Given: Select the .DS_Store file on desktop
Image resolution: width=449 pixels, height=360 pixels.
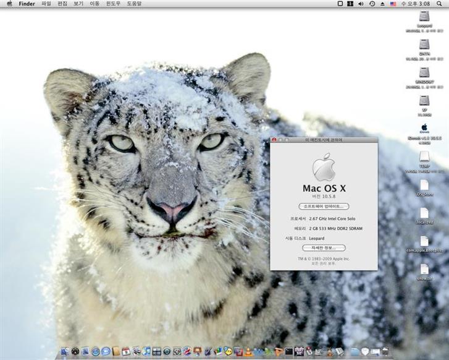Looking at the screenshot, I should (x=424, y=186).
